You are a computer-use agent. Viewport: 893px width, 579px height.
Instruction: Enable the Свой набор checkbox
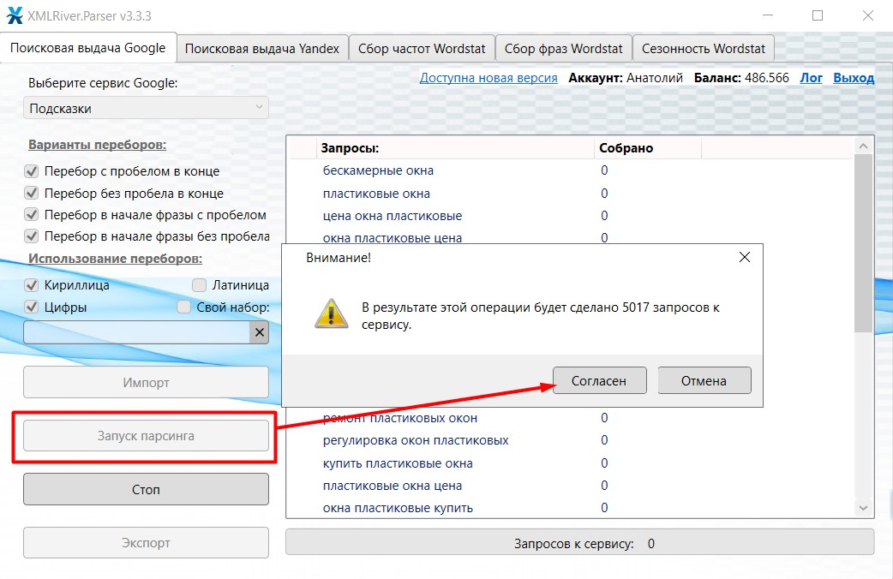point(183,307)
